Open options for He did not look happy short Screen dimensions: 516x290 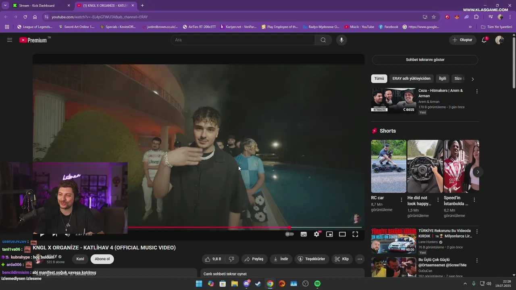point(438,200)
